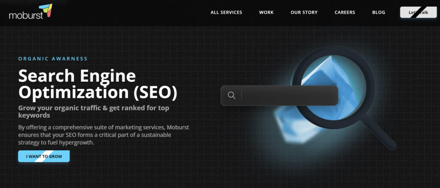Click the 'Grow your organic traffic' subheading
This screenshot has height=188, width=440.
(x=93, y=112)
